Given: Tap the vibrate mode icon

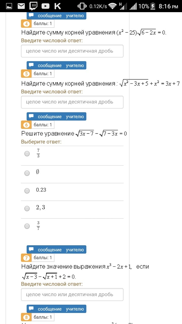Looking at the screenshot, I should [82, 6].
